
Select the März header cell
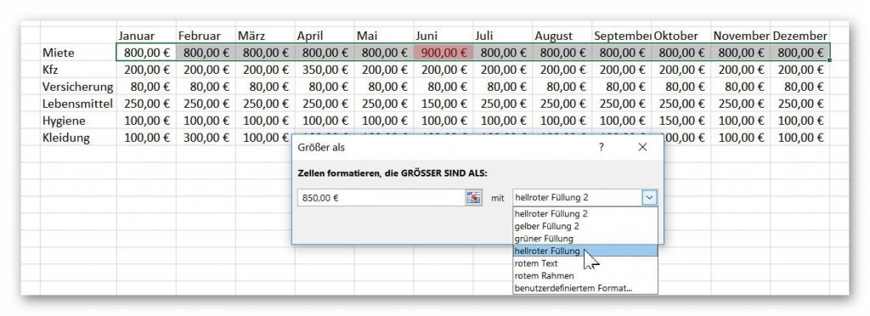265,36
